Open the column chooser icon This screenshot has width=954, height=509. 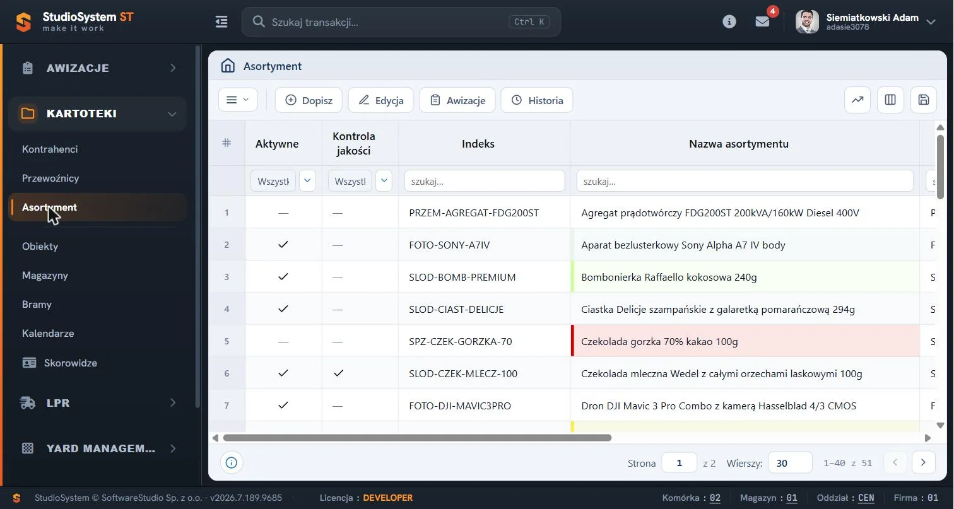(x=890, y=100)
